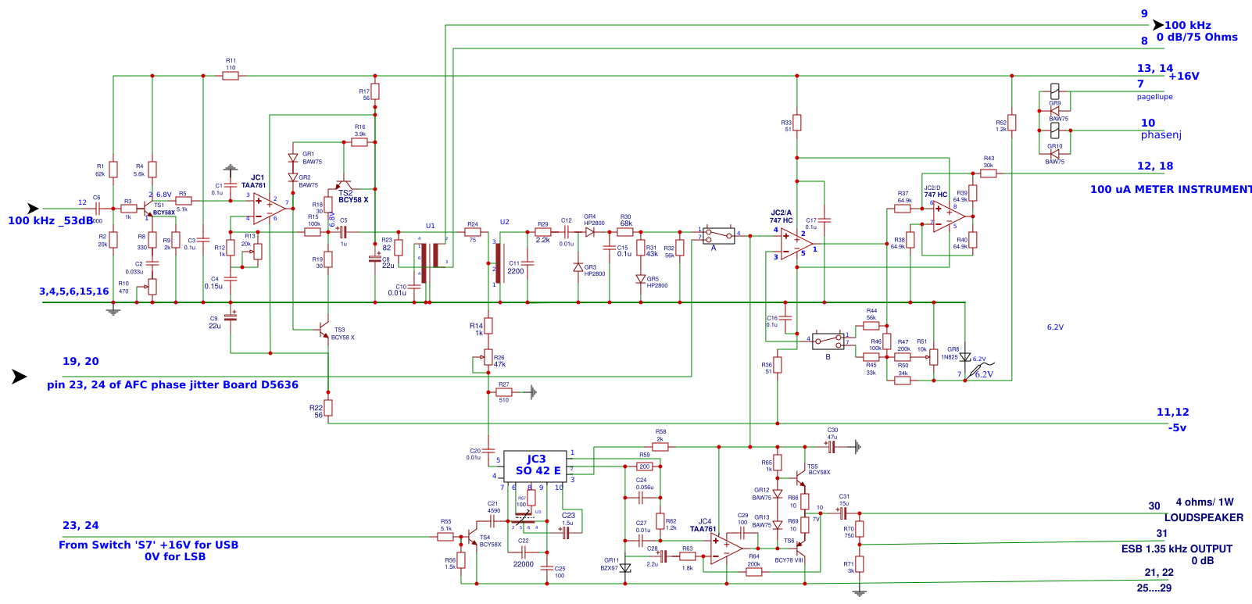
Task: Select capacitor C31 15u
Action: click(x=842, y=513)
